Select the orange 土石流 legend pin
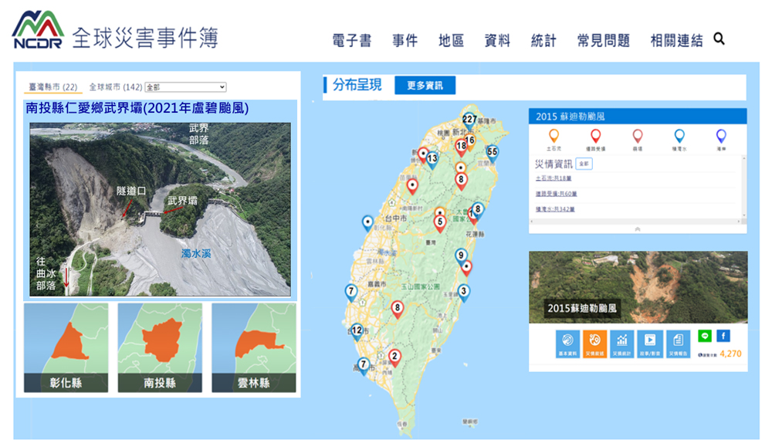772x440 pixels. click(x=554, y=136)
